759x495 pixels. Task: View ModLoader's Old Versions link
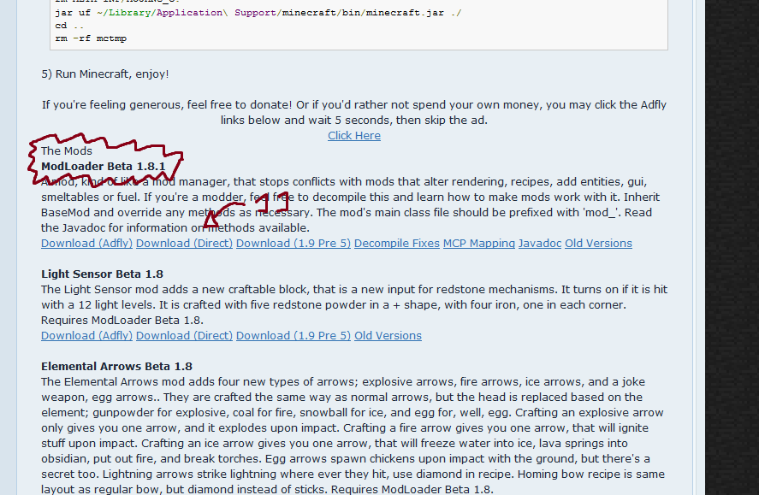pyautogui.click(x=598, y=244)
